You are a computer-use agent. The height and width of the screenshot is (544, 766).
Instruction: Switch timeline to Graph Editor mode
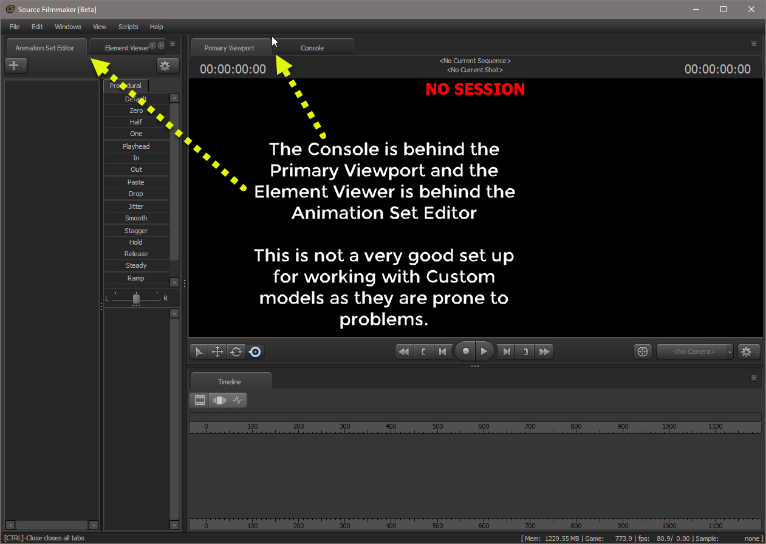click(238, 400)
